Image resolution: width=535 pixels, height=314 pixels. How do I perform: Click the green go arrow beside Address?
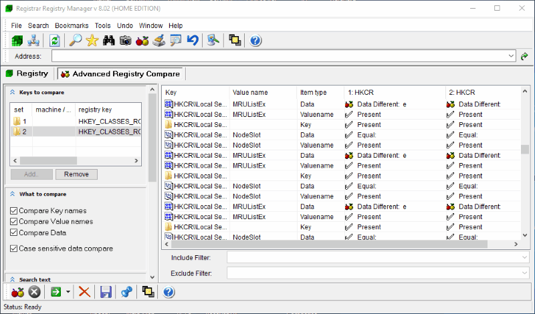[524, 56]
